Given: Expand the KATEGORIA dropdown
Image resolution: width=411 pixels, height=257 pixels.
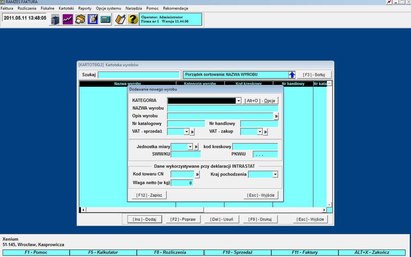Looking at the screenshot, I should [x=239, y=101].
